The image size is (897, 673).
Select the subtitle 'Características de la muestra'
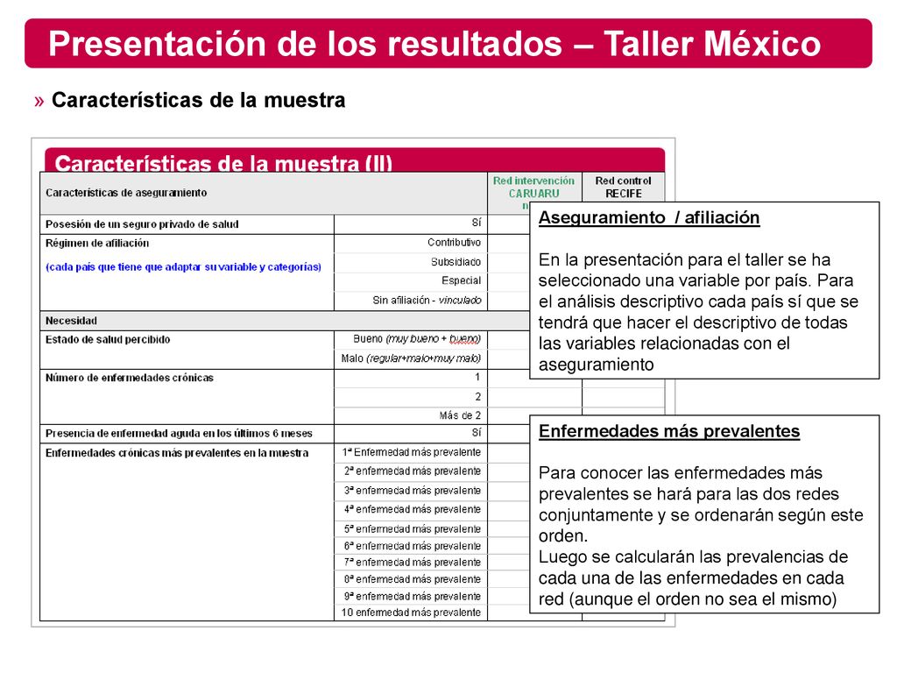(198, 100)
